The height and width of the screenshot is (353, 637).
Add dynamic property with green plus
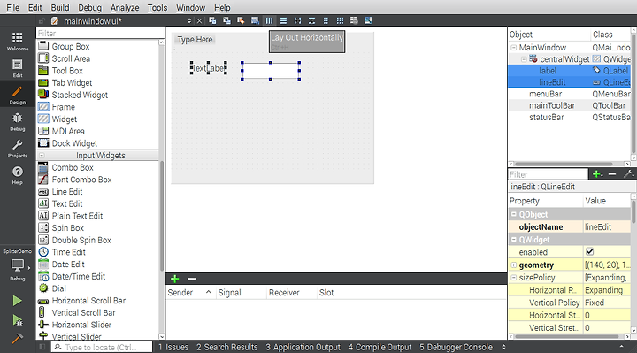tap(597, 174)
